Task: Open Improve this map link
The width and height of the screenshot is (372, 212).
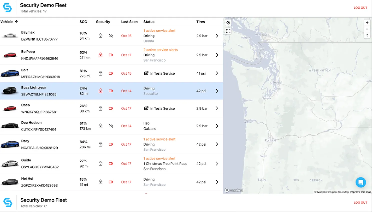Action: [x=361, y=192]
